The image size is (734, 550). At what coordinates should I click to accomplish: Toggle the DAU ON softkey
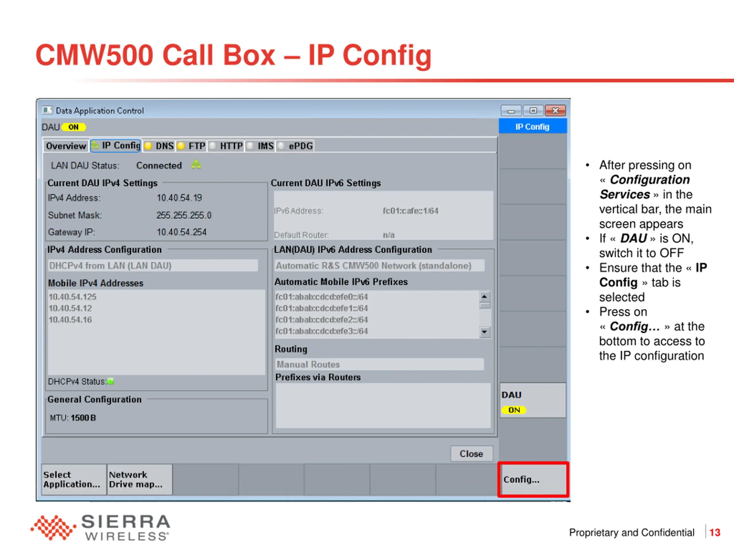533,400
